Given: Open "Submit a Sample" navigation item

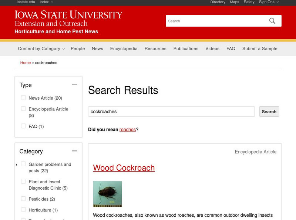Looking at the screenshot, I should click(x=260, y=49).
